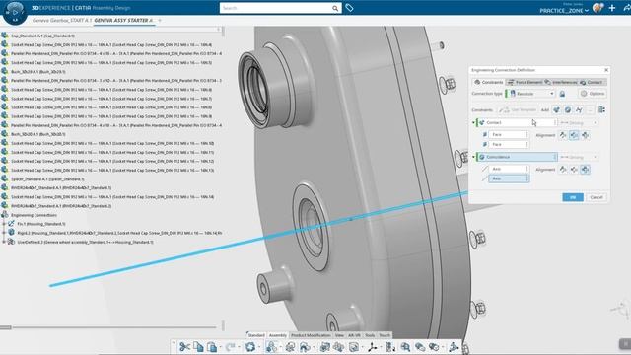Close the Engineering Connection Definition dialog

tap(606, 70)
